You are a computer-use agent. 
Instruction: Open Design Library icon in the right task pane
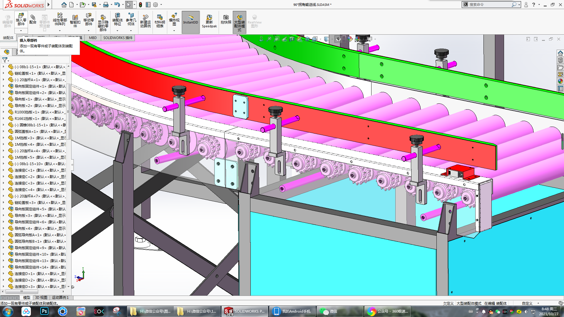(x=560, y=60)
